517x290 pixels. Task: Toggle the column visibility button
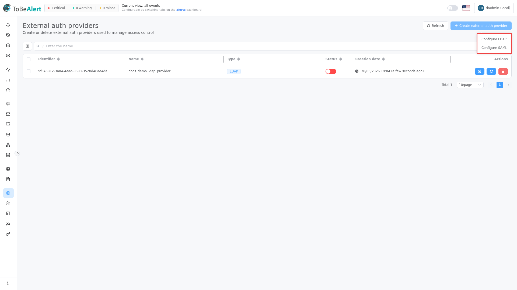pyautogui.click(x=27, y=46)
